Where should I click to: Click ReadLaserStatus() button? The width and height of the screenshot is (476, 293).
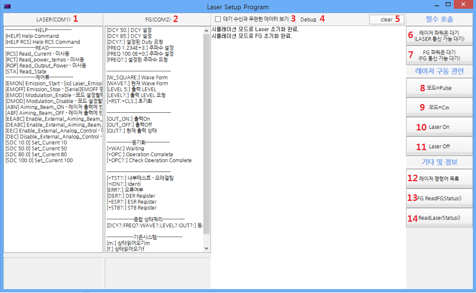(439, 218)
